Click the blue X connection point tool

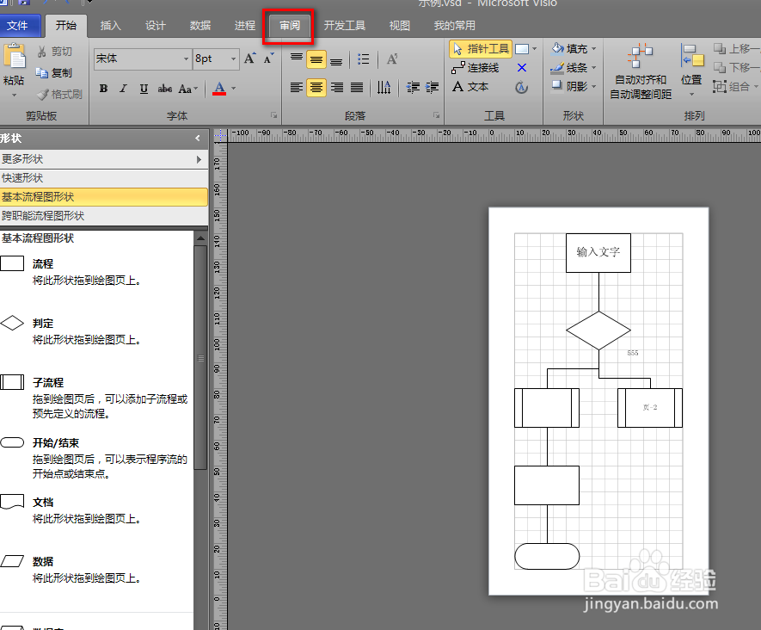(522, 68)
